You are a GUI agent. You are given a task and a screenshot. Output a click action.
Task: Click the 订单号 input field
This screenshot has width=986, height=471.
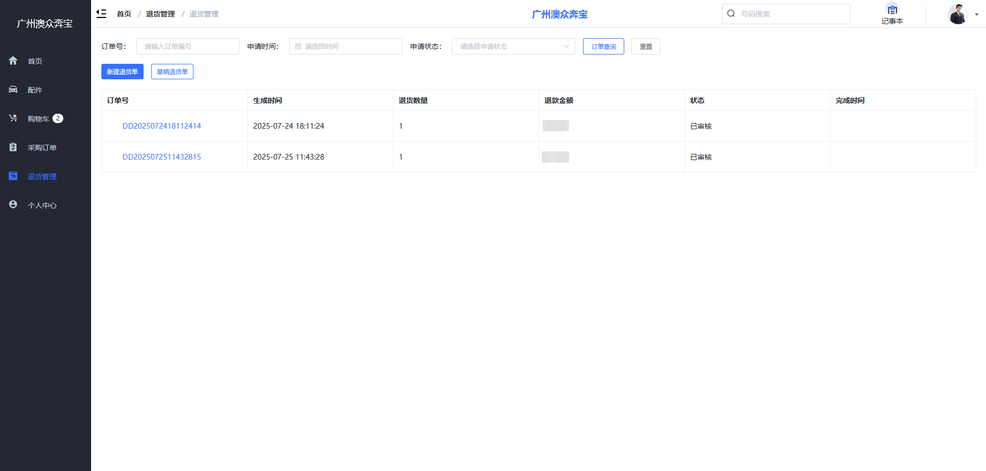pyautogui.click(x=187, y=46)
